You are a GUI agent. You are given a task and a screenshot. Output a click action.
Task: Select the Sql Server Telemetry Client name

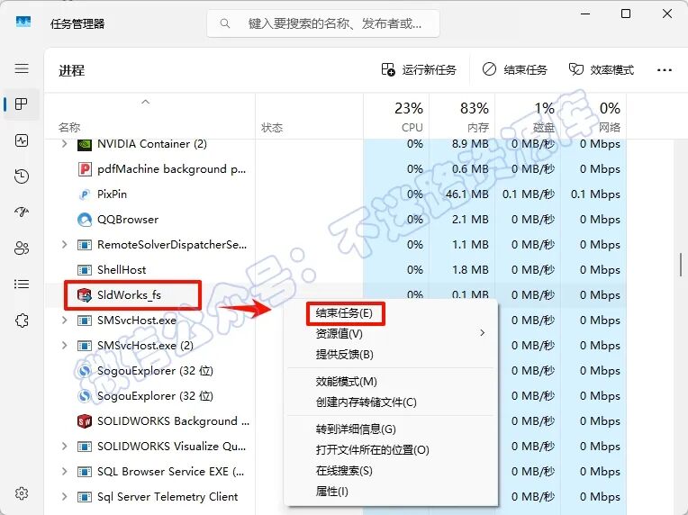pos(167,497)
